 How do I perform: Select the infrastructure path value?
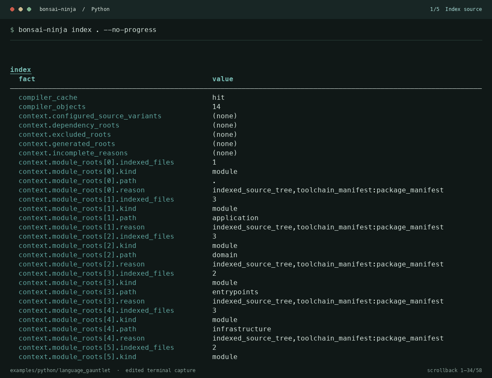(242, 329)
